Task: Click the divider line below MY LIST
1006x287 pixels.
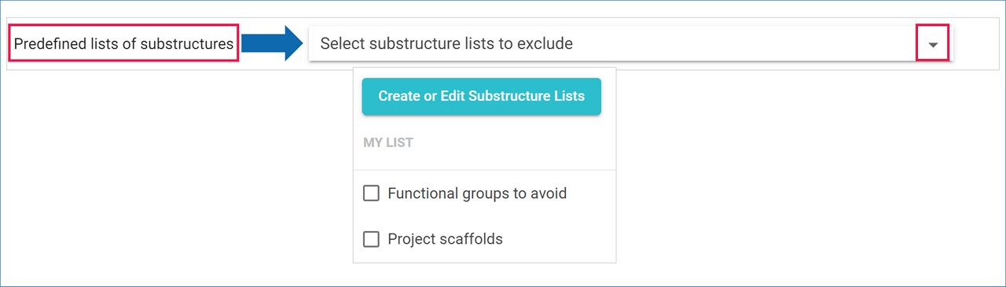Action: [x=485, y=170]
